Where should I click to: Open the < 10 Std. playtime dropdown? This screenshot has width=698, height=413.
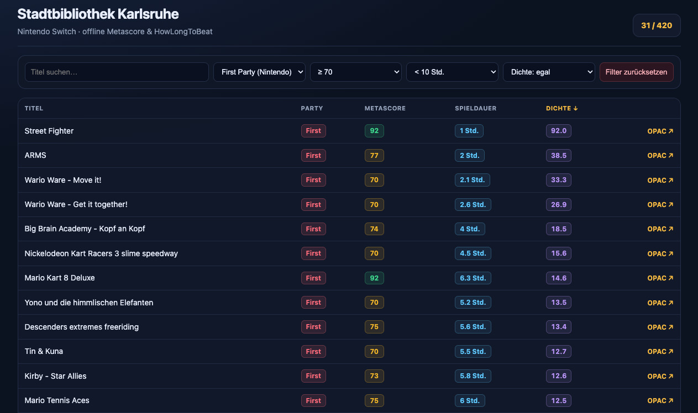pos(452,72)
